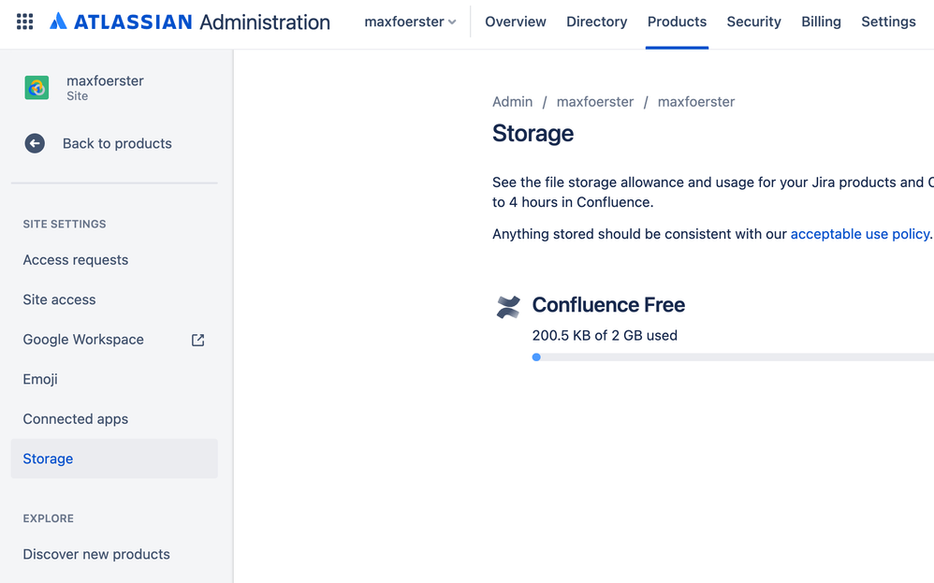934x583 pixels.
Task: Click the Storage page heading
Action: (533, 134)
